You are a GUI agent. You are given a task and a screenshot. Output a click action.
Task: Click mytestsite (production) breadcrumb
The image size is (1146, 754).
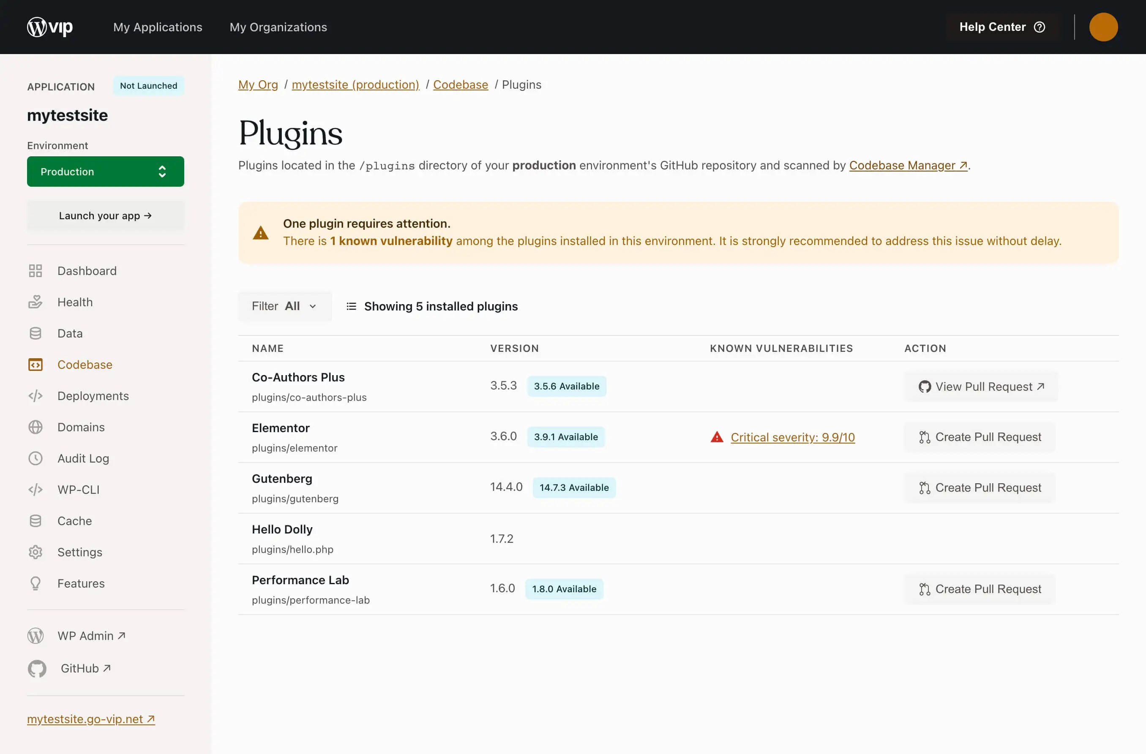click(355, 85)
